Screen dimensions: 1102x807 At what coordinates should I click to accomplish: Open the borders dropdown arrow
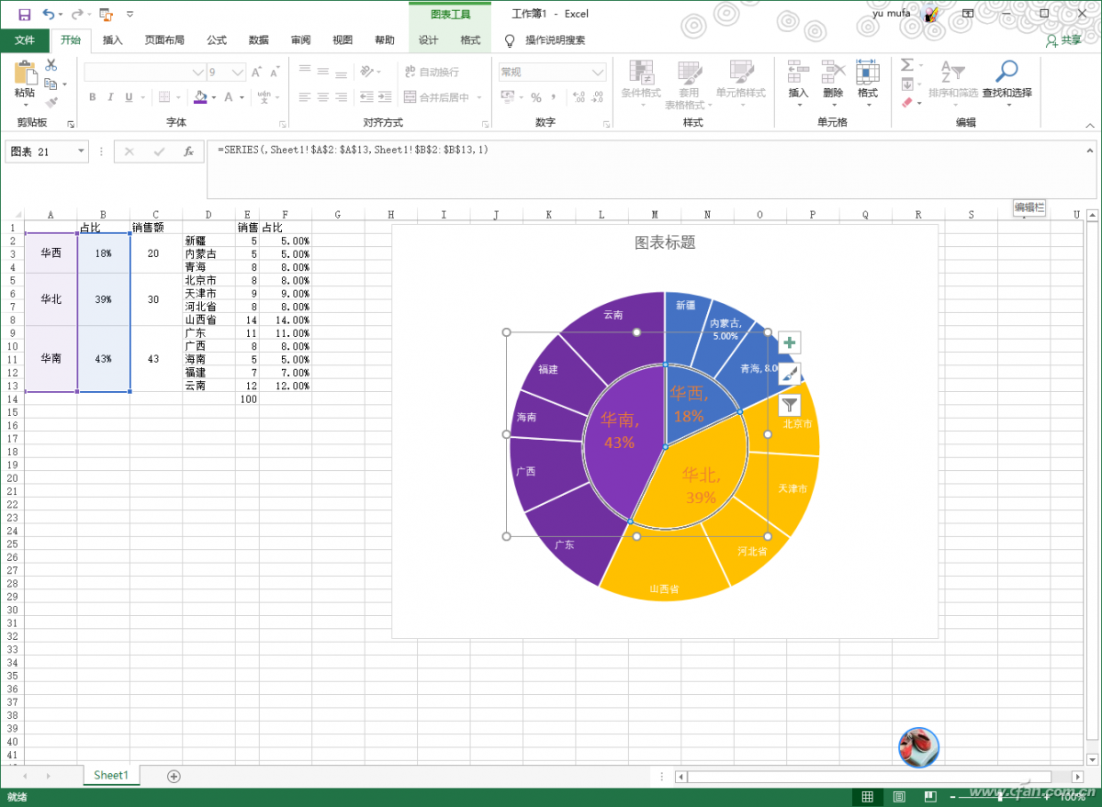[179, 97]
